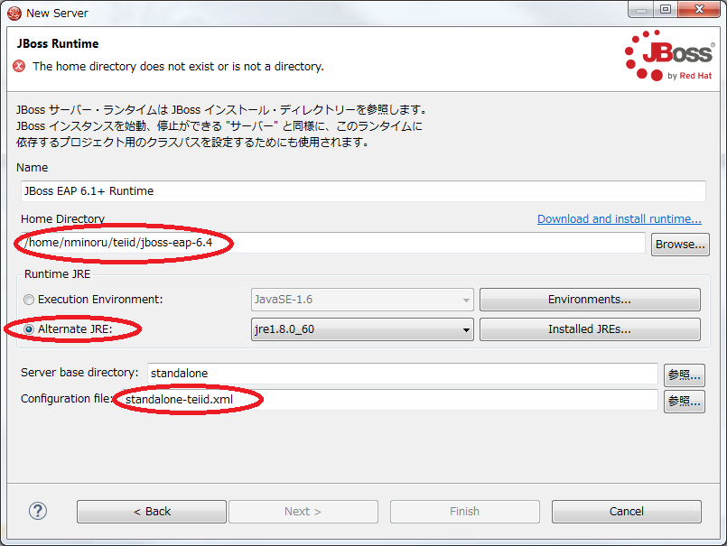Click 参照 beside Server base directory

coord(685,375)
